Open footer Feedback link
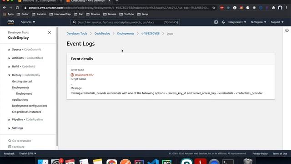Image resolution: width=291 pixels, height=164 pixels. pos(9,154)
